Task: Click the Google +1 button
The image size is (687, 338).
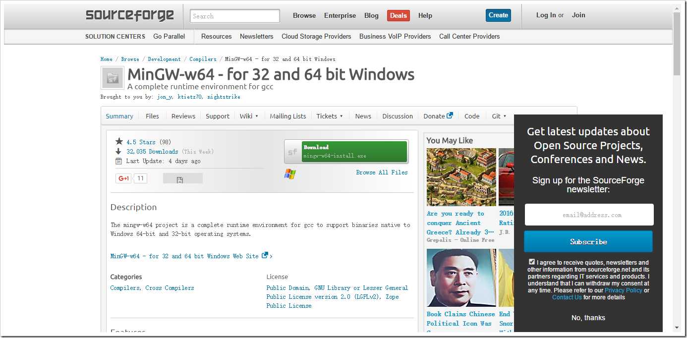Action: tap(123, 178)
